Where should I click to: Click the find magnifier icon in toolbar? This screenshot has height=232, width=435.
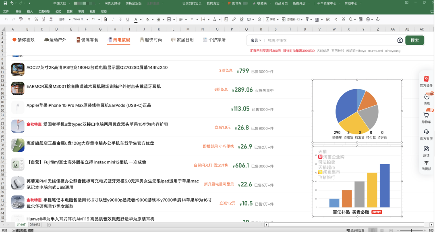pos(351,19)
